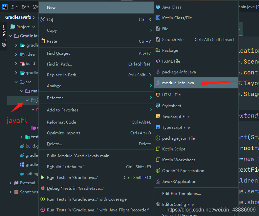Screen dimensions: 259x216
Task: Select module-info.java from New submenu
Action: (196, 83)
